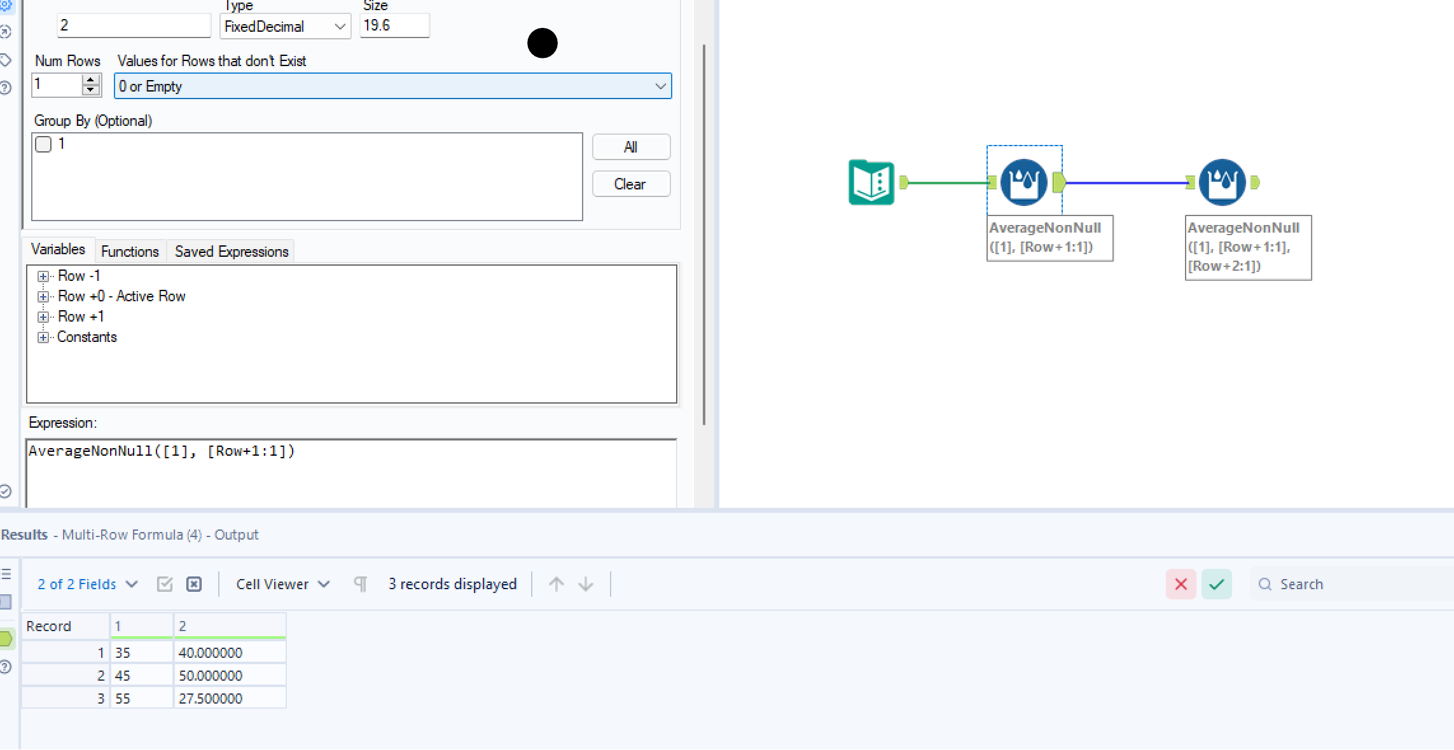
Task: Select the first AverageNonNull Multi-Row Formula tool
Action: pos(1023,182)
